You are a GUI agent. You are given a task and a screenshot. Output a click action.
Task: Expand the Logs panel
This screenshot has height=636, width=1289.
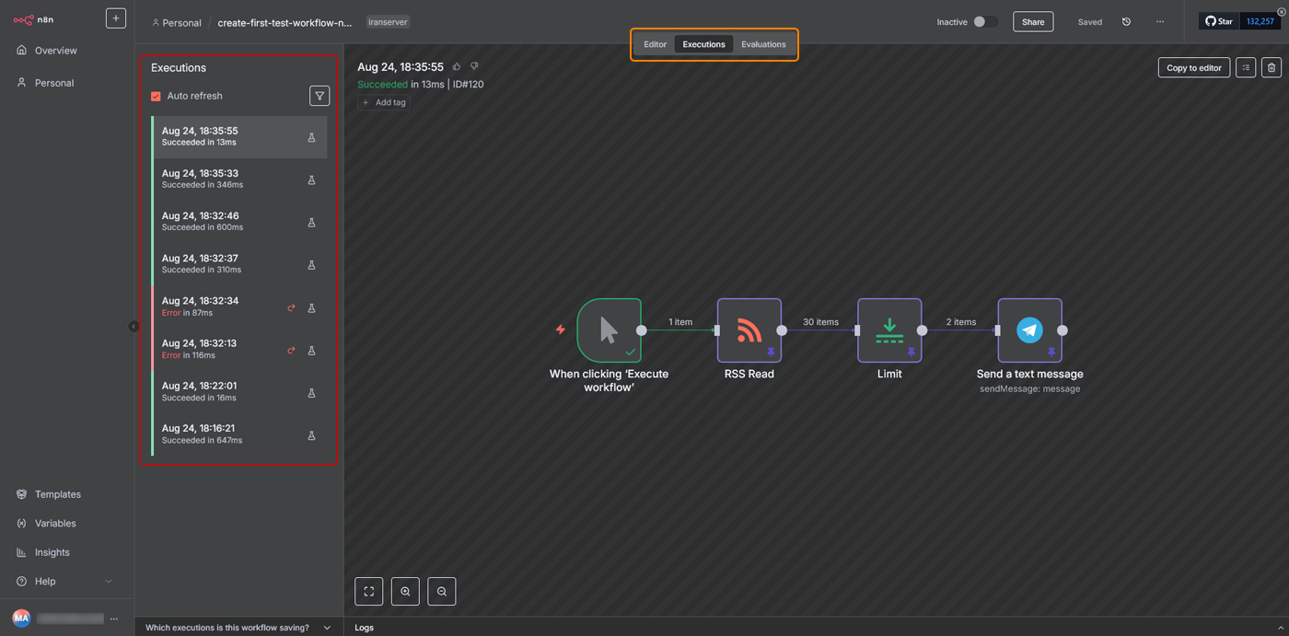pyautogui.click(x=1281, y=628)
